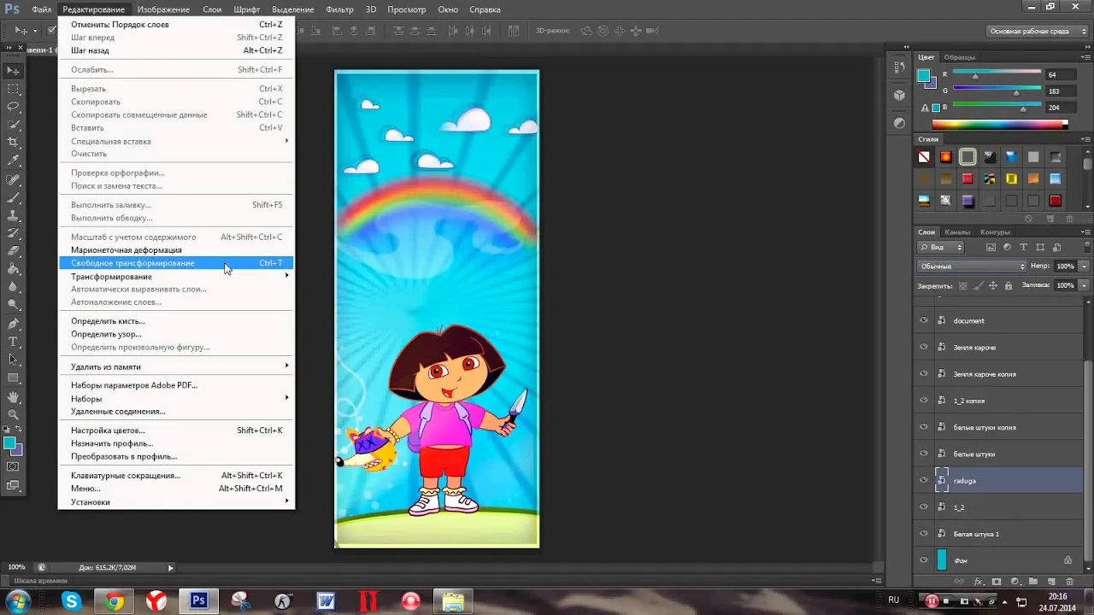Choose Определить кисть menu entry
The height and width of the screenshot is (615, 1094).
(x=176, y=321)
